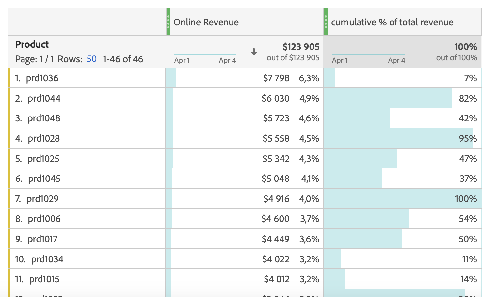Select the $123 905 total revenue cell
The width and height of the screenshot is (482, 297).
tap(301, 47)
